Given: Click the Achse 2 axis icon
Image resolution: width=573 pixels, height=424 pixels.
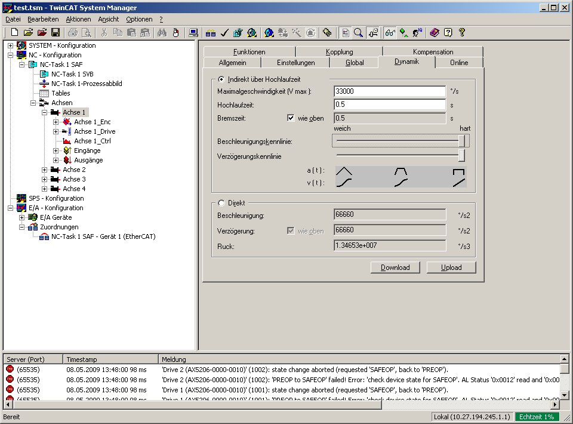Looking at the screenshot, I should pyautogui.click(x=55, y=170).
